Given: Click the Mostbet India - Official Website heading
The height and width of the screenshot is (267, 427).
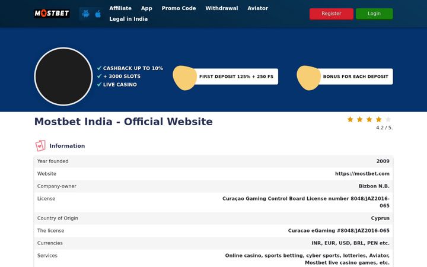Looking at the screenshot, I should click(123, 122).
